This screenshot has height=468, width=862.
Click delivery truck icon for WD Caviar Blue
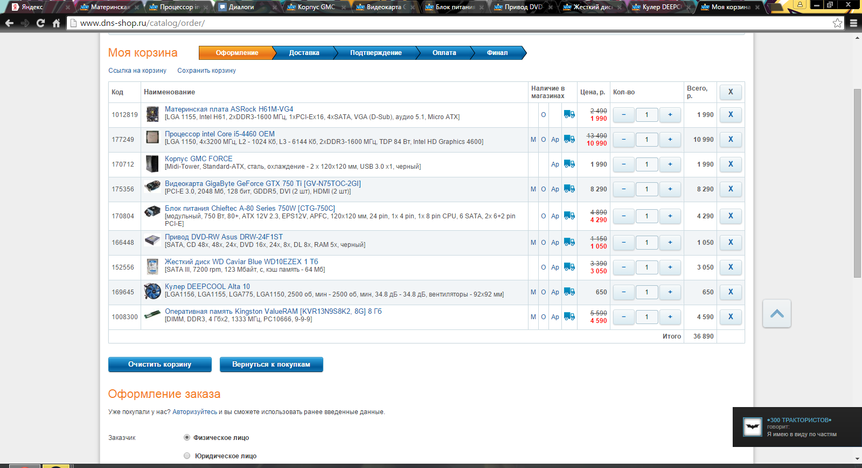569,267
